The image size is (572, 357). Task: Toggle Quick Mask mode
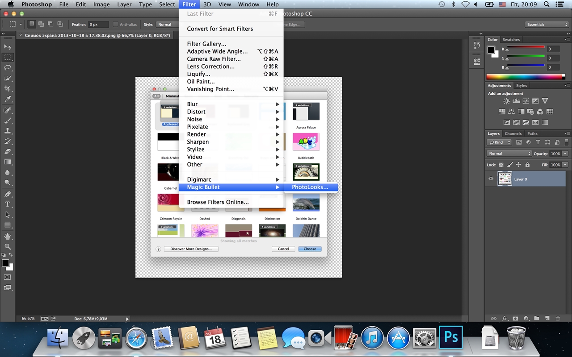pos(8,277)
